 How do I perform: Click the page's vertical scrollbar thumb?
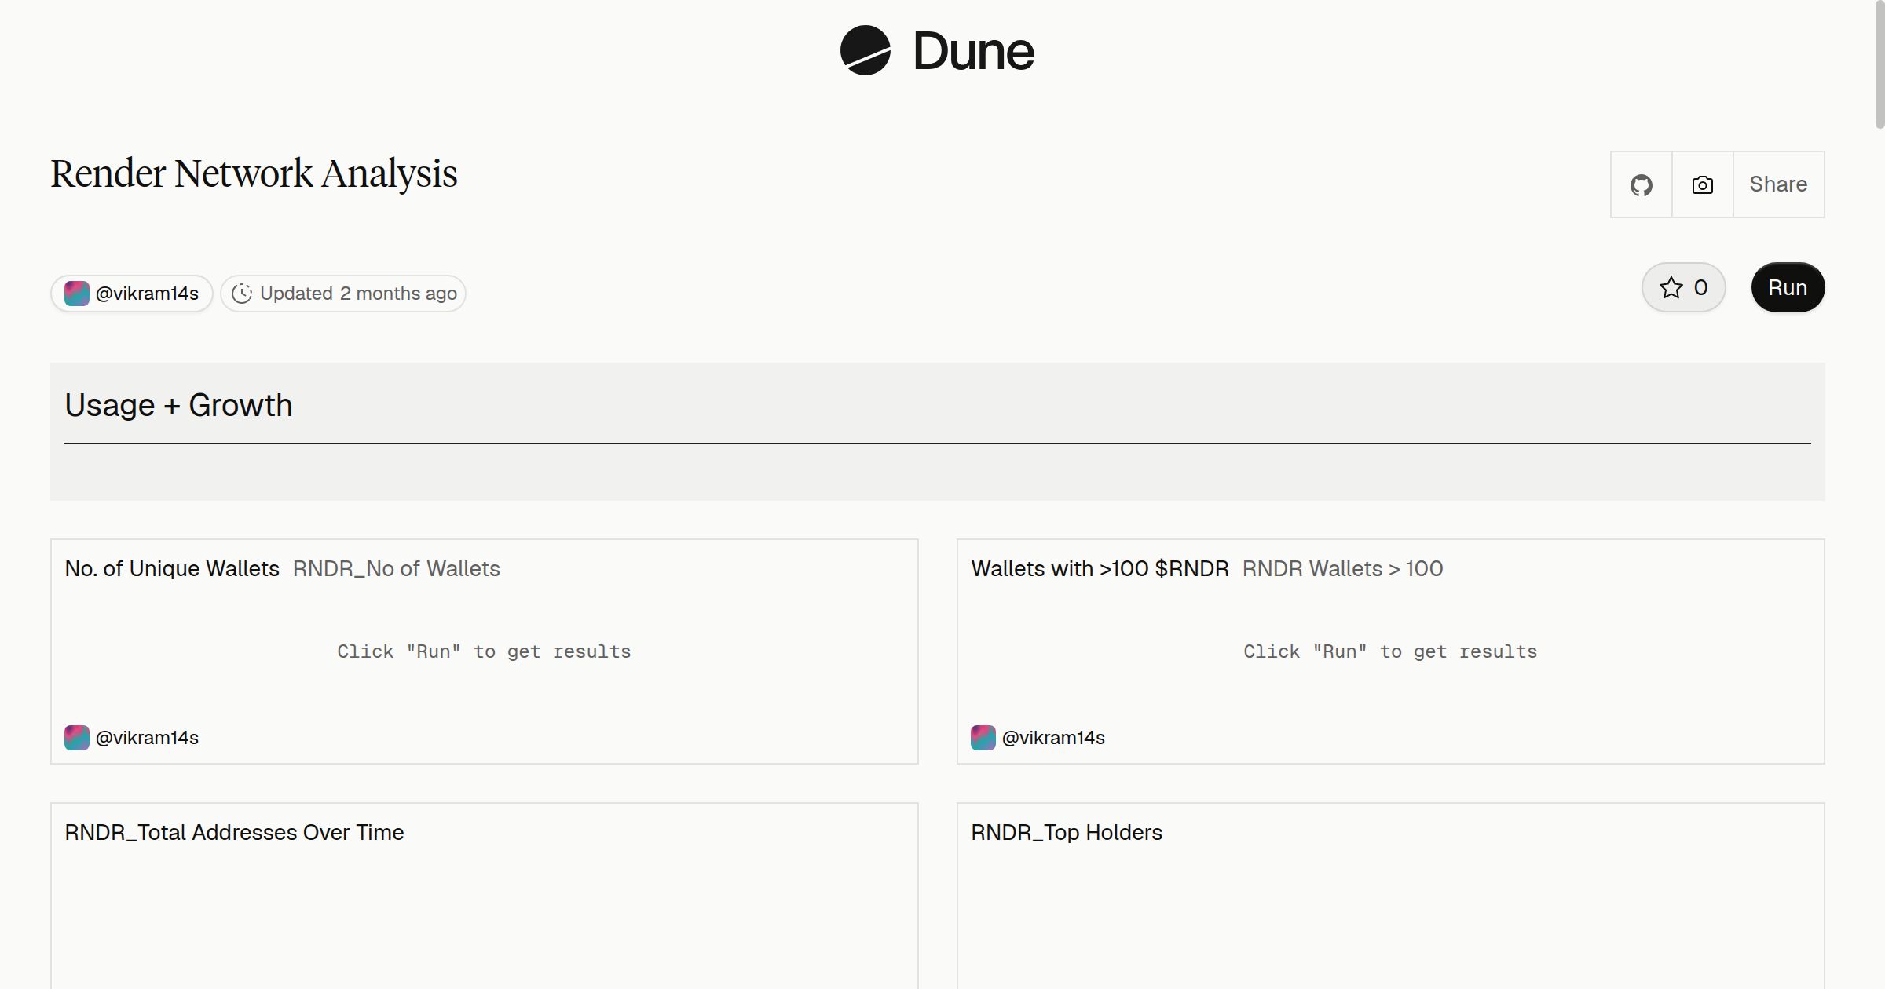point(1880,64)
